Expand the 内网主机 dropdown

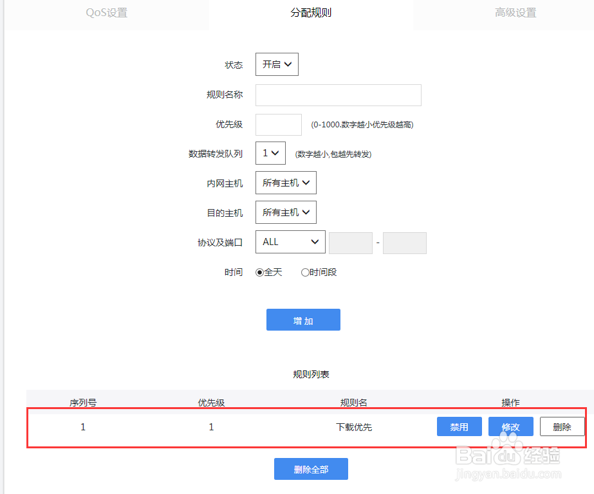point(286,183)
